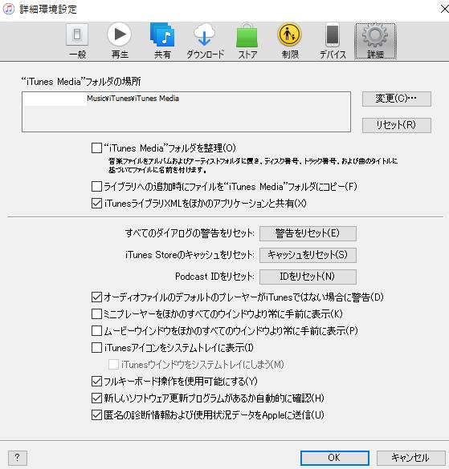The image size is (449, 469).
Task: Open help with the ? button
Action: click(18, 458)
